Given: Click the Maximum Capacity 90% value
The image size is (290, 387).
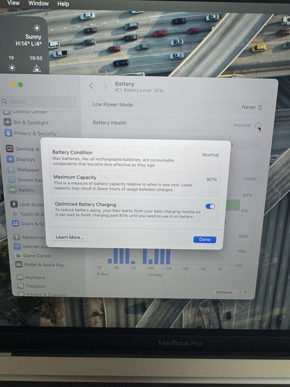Looking at the screenshot, I should tap(212, 180).
